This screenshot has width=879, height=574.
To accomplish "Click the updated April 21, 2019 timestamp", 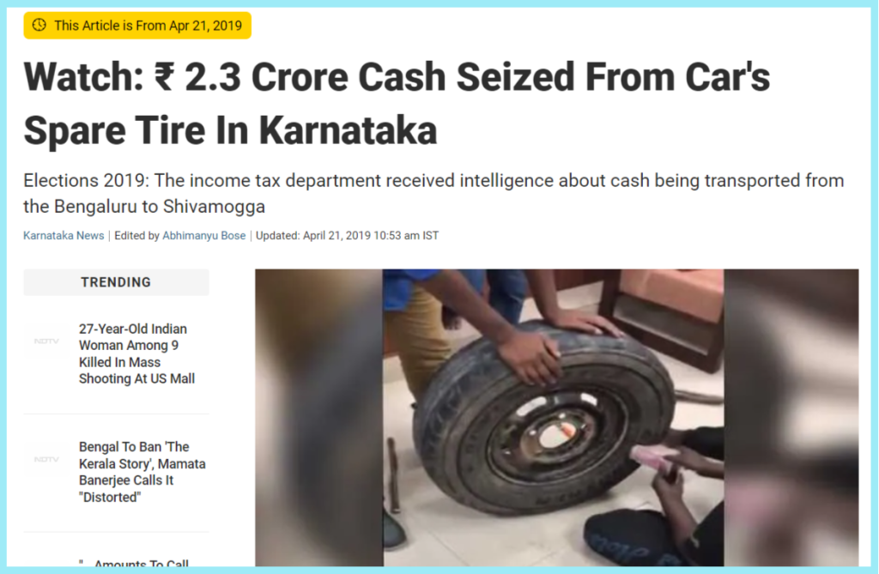I will [x=347, y=236].
